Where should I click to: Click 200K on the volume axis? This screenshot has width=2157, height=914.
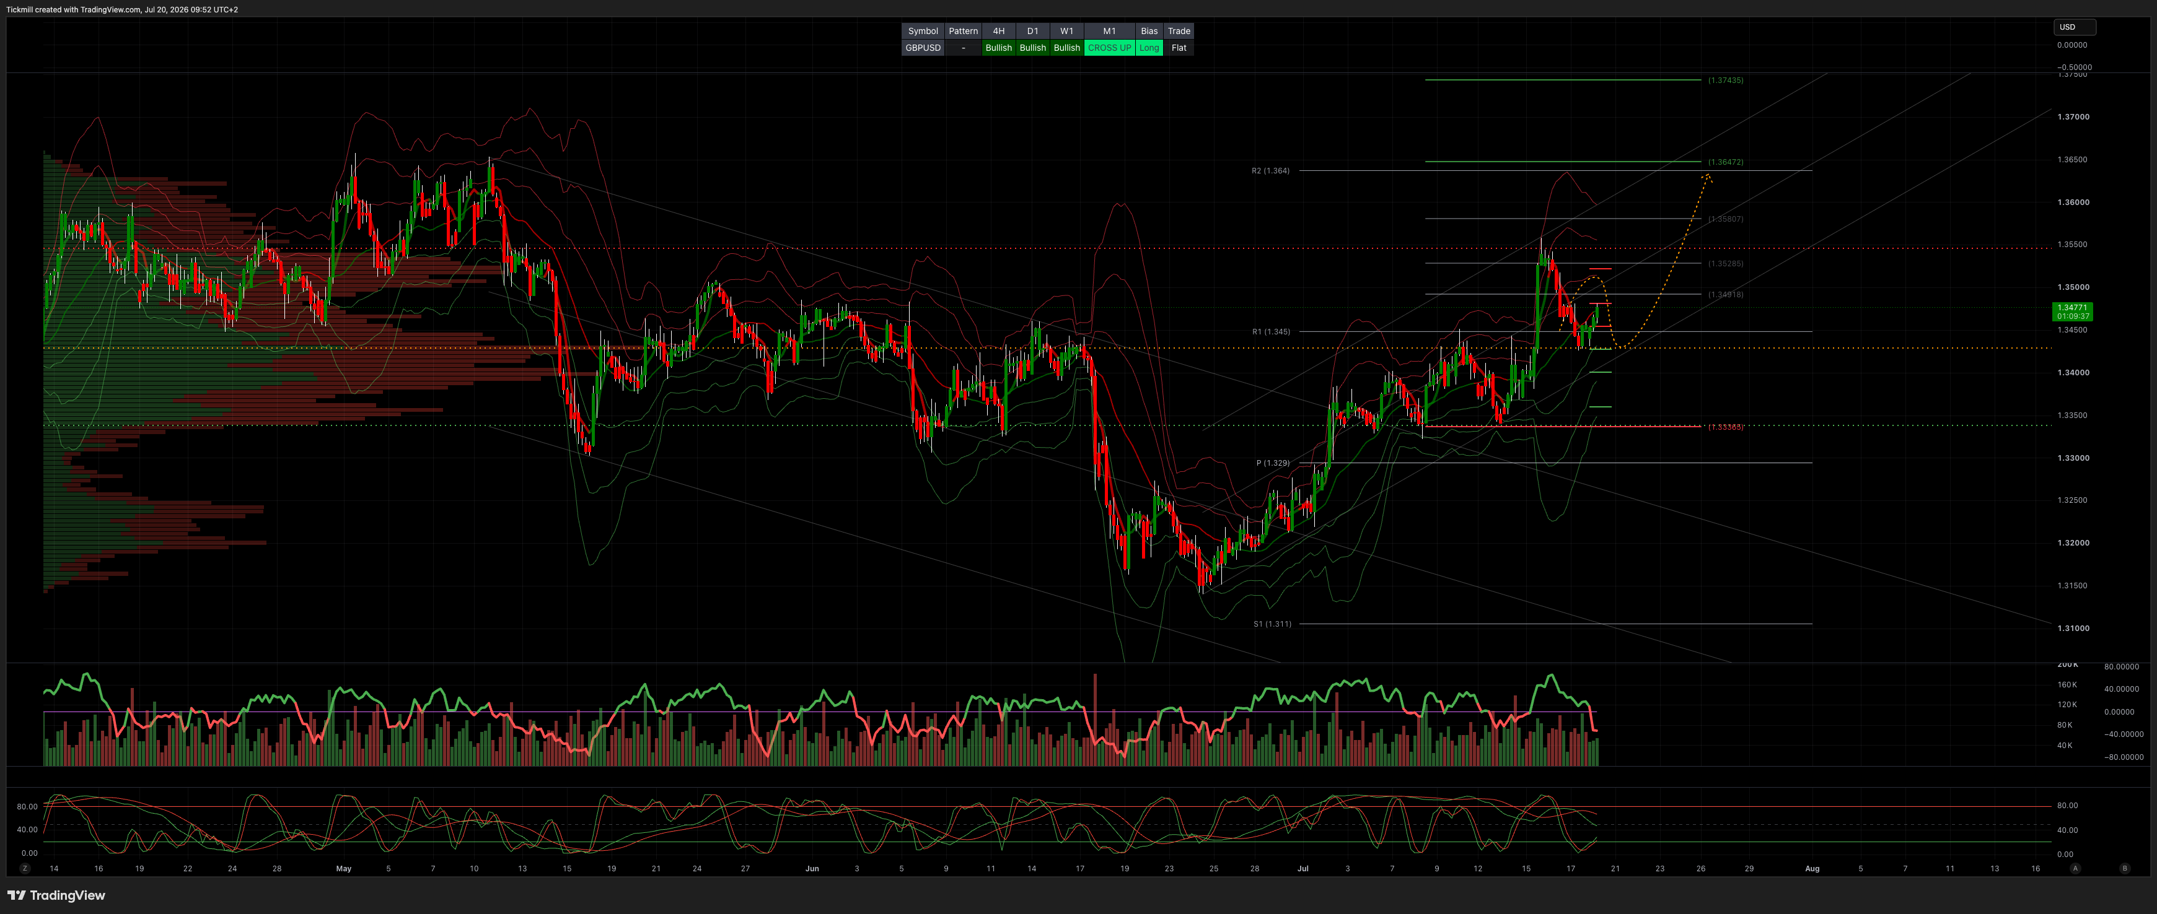[2067, 664]
